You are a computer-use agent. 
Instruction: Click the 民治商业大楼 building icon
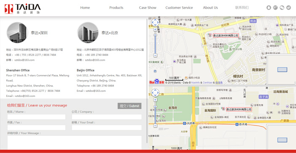pos(195,56)
